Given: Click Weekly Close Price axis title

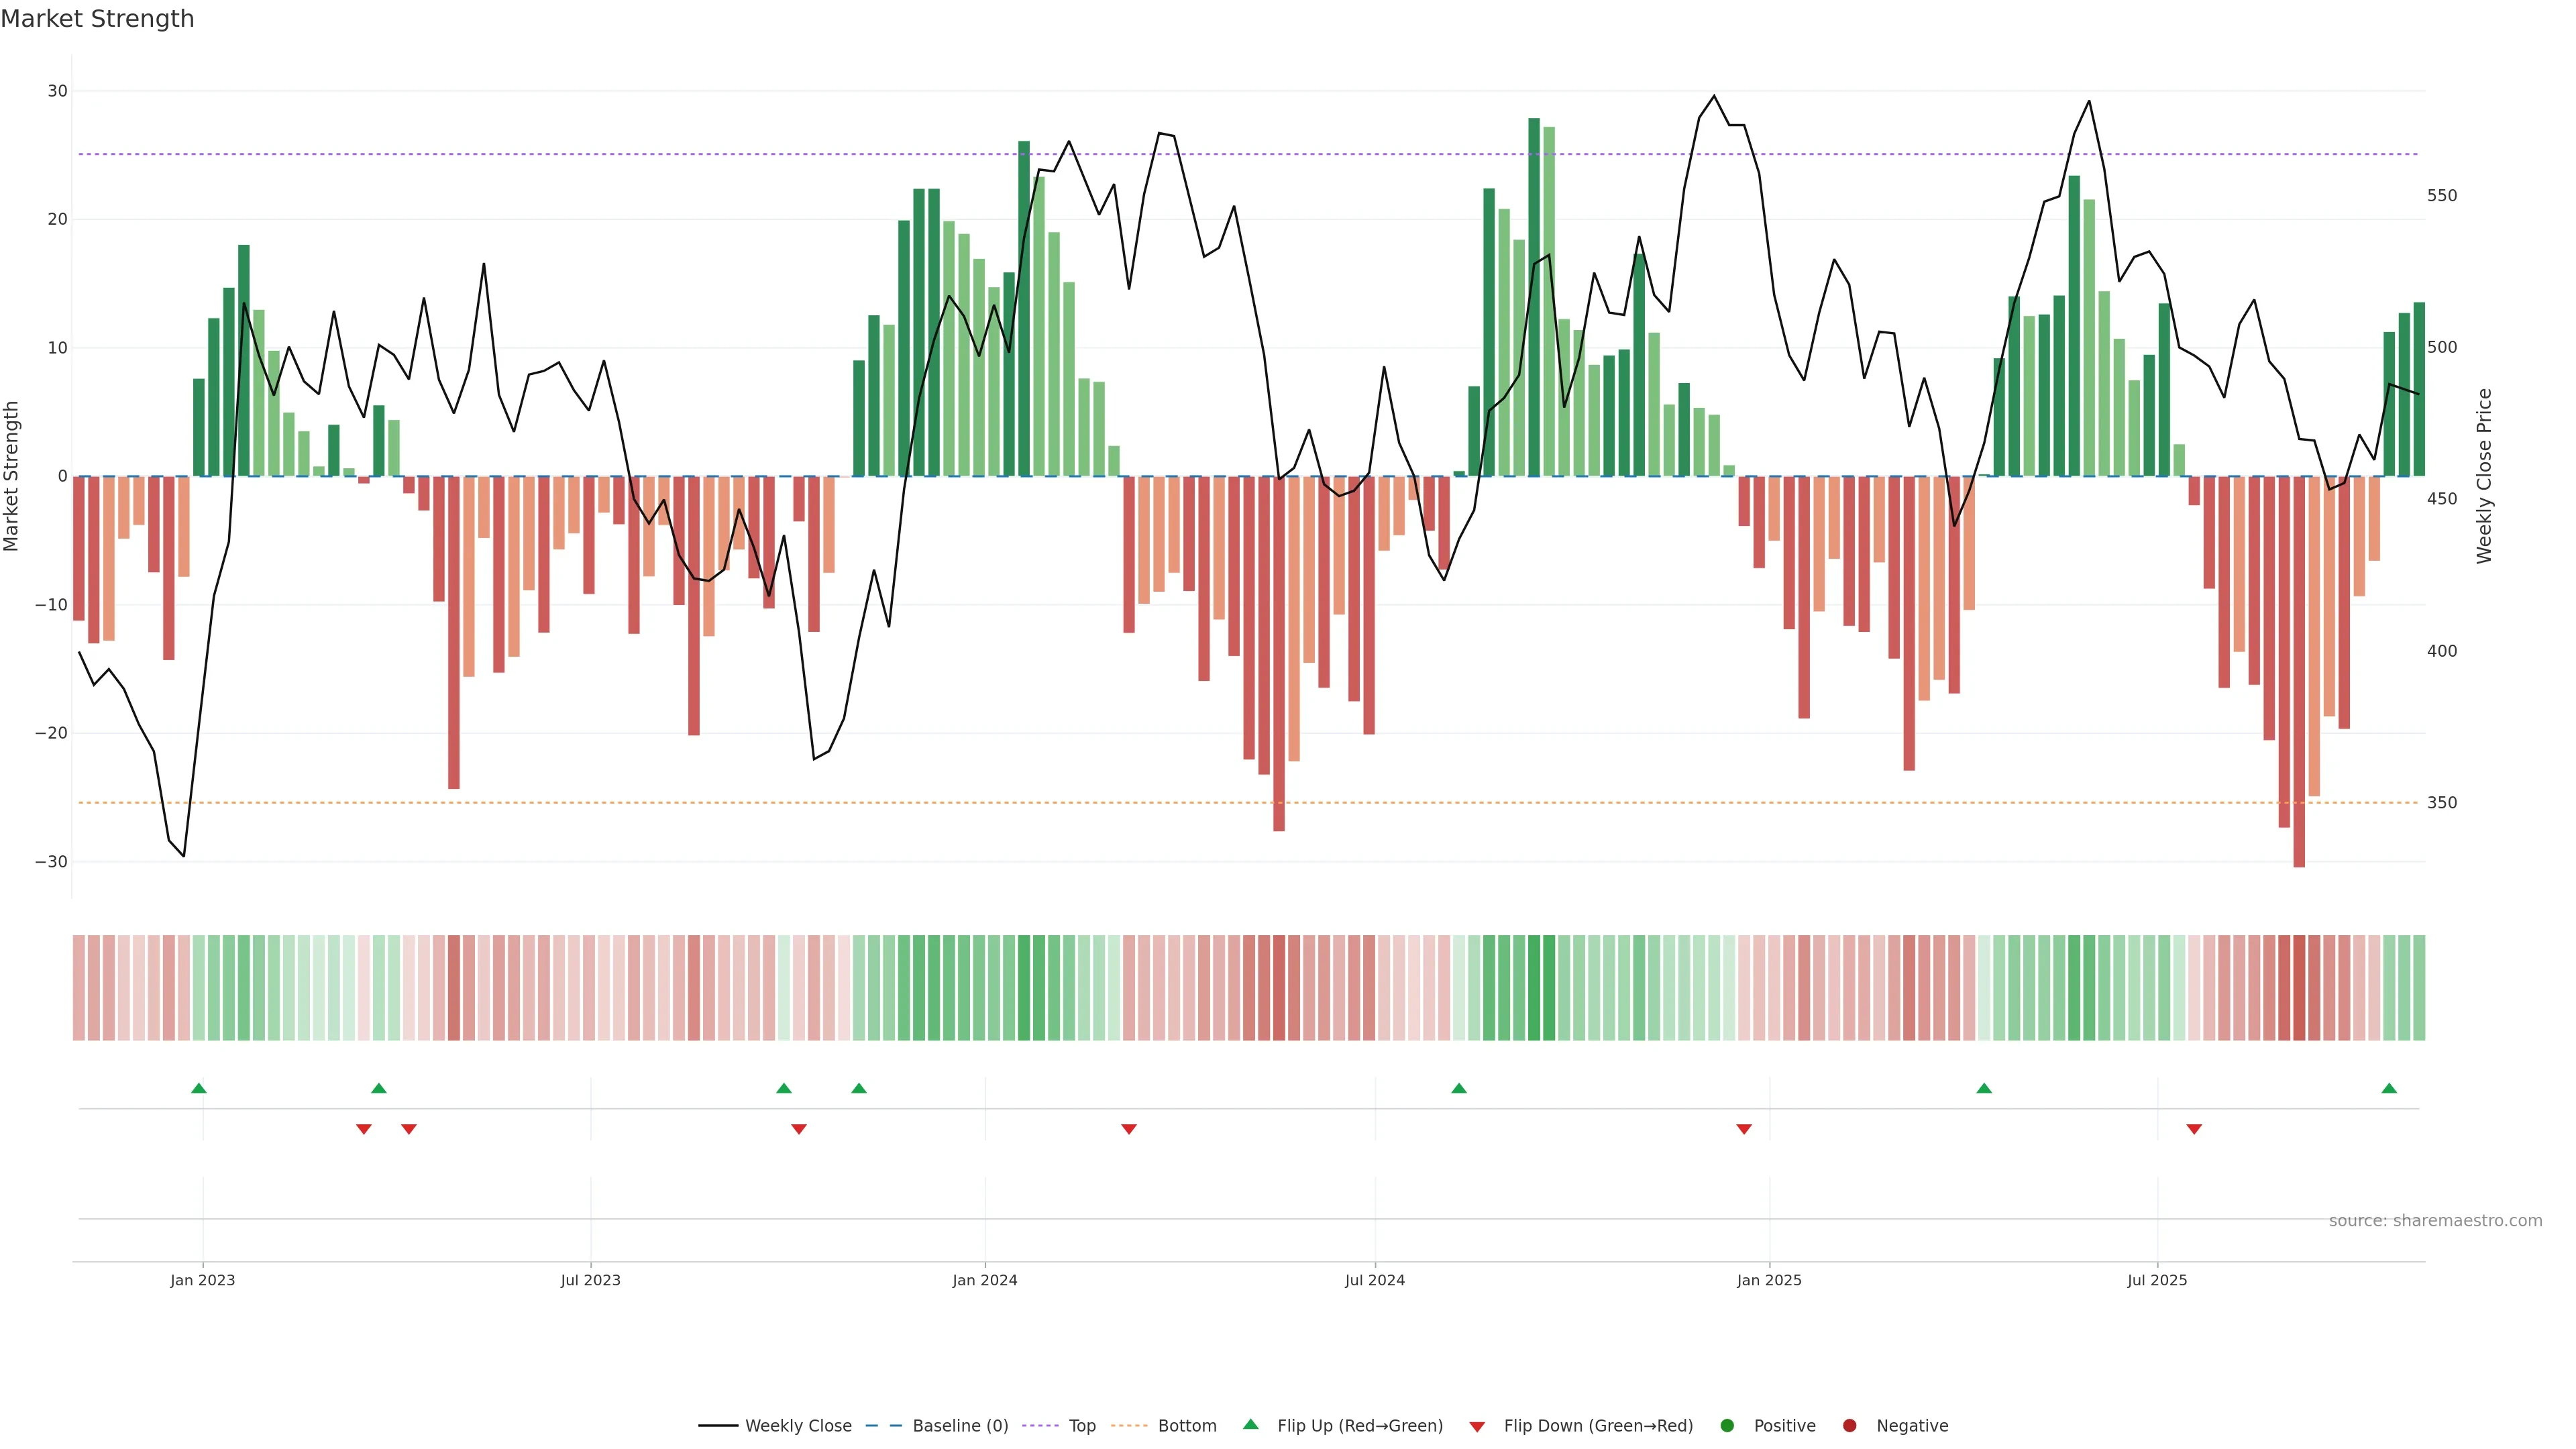Looking at the screenshot, I should click(2485, 476).
